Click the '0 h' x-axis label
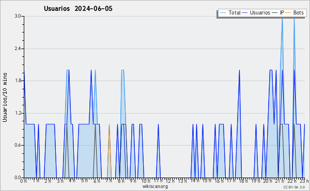 coord(23,181)
